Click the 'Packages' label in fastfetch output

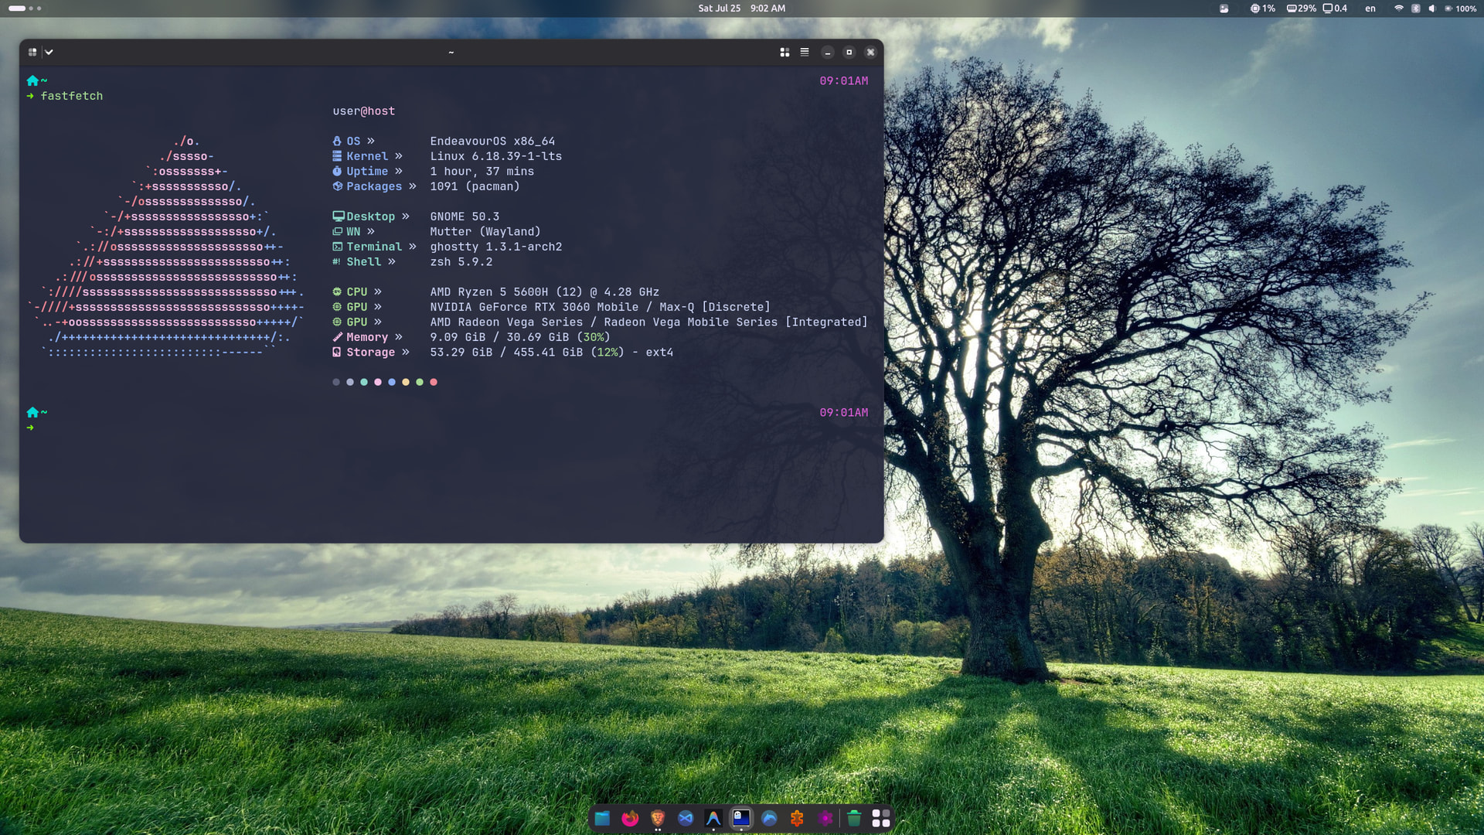point(374,186)
